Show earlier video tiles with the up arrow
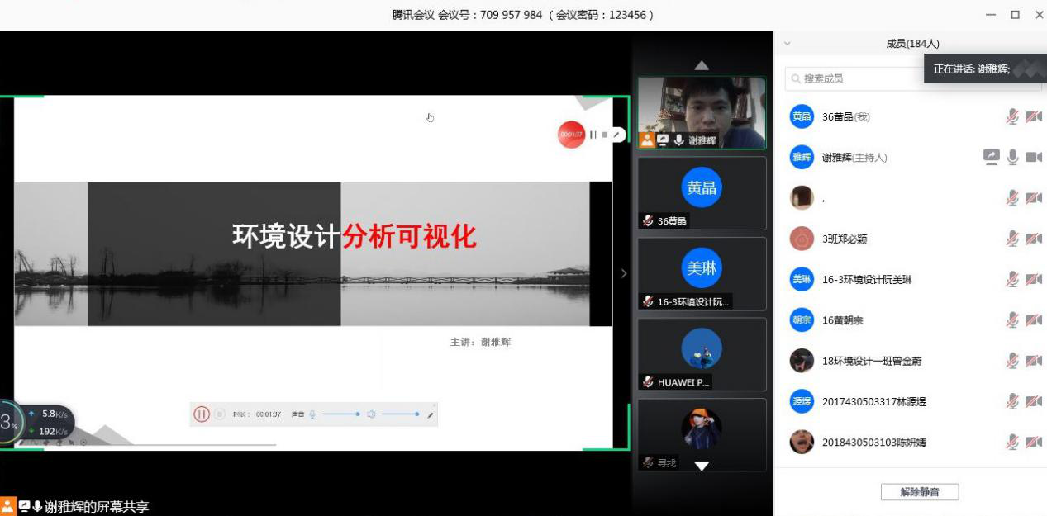 point(702,65)
